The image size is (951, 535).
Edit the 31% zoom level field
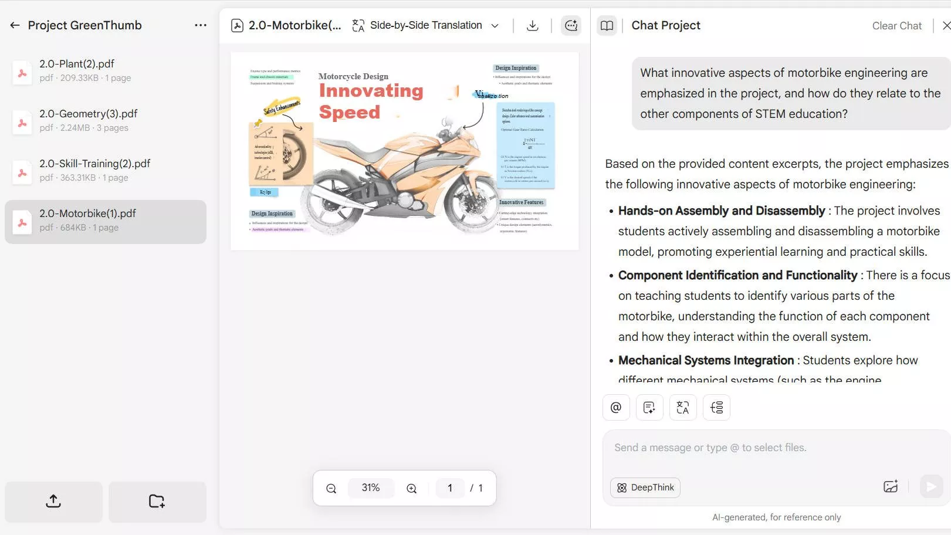[371, 487]
